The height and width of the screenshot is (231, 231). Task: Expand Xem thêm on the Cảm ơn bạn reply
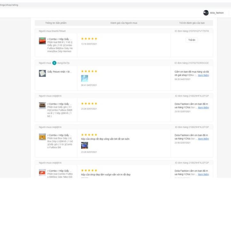[203, 75]
